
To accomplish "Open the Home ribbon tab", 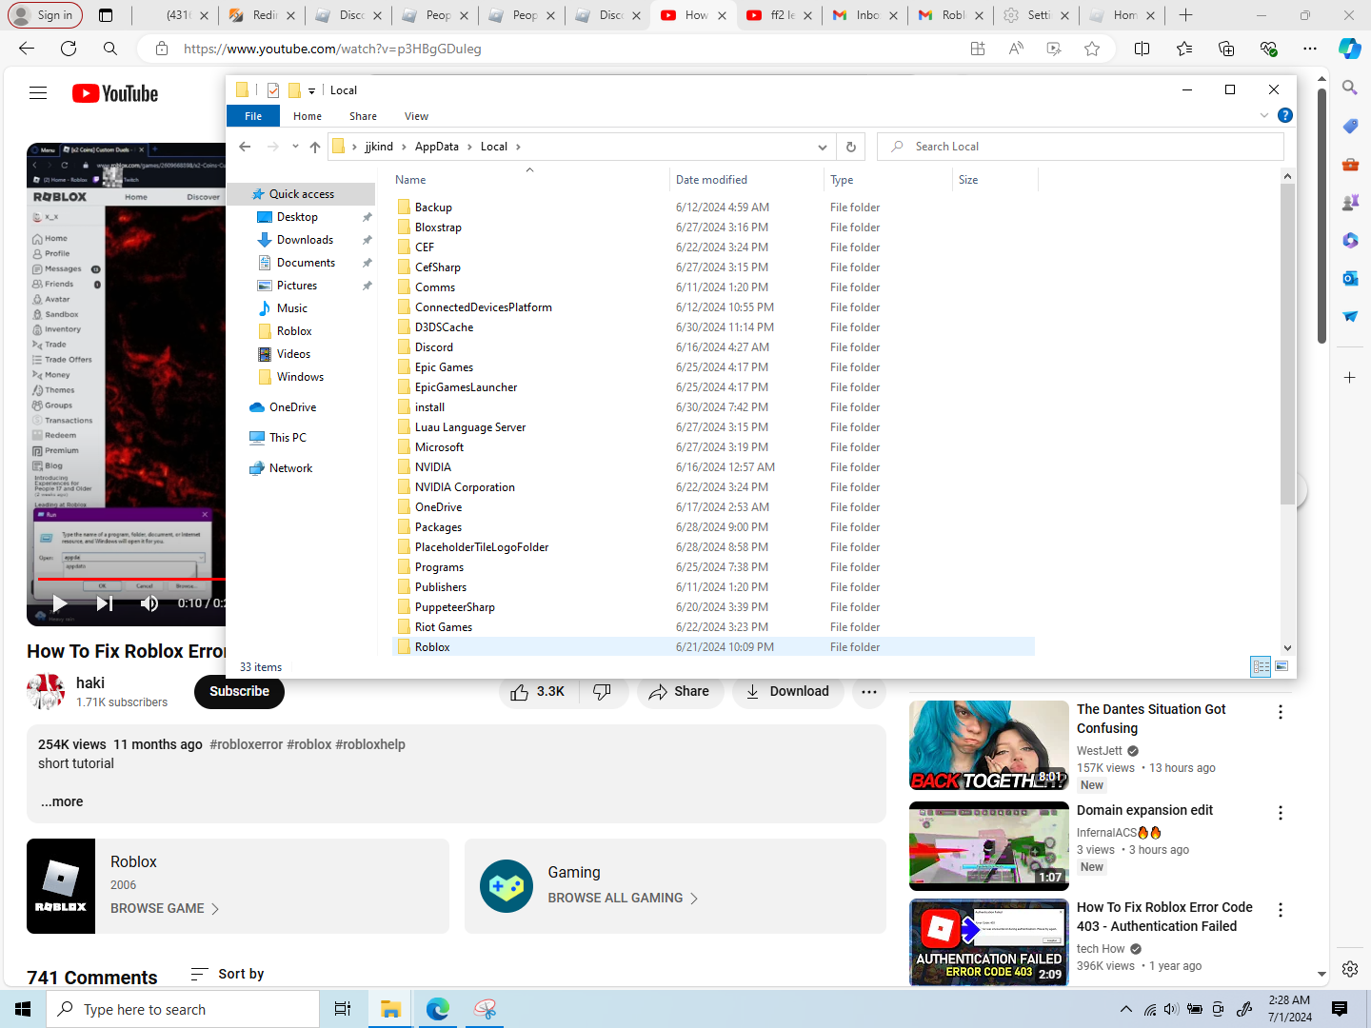I will pos(308,116).
